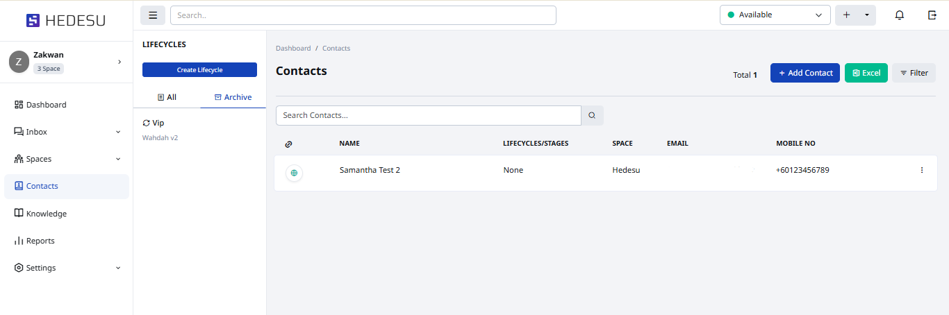Open the notifications bell
The image size is (949, 315).
[x=899, y=15]
